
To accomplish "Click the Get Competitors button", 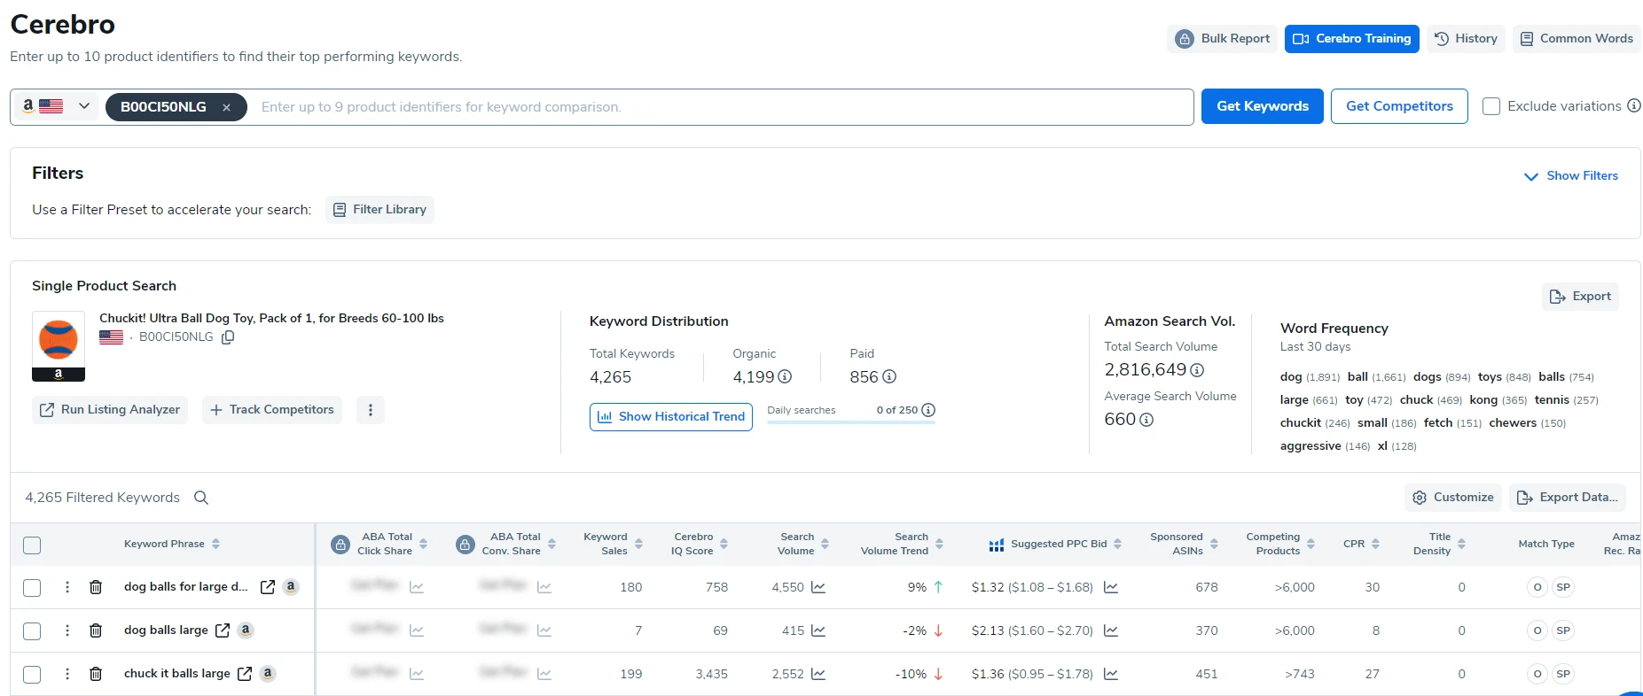I will pos(1399,106).
